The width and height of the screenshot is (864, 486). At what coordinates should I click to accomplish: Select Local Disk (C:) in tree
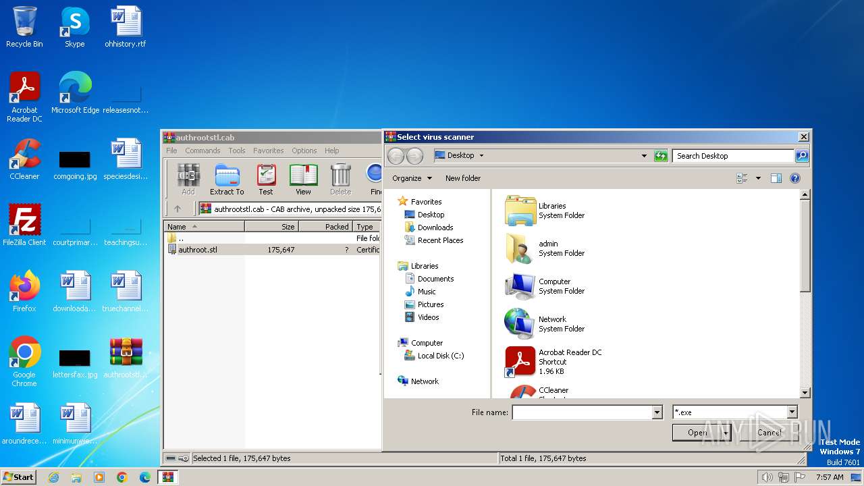click(440, 356)
